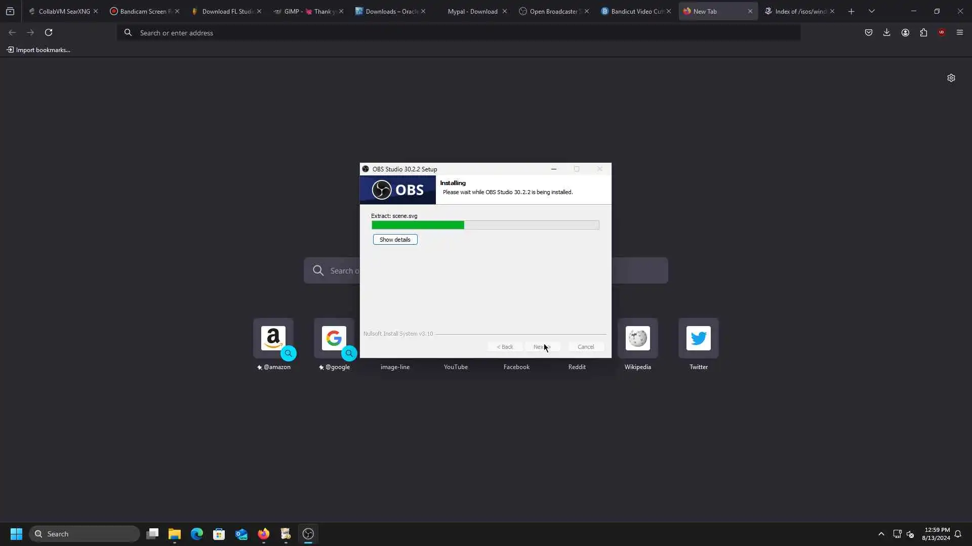The image size is (972, 546).
Task: Click the Save to Pocket icon
Action: coord(868,32)
